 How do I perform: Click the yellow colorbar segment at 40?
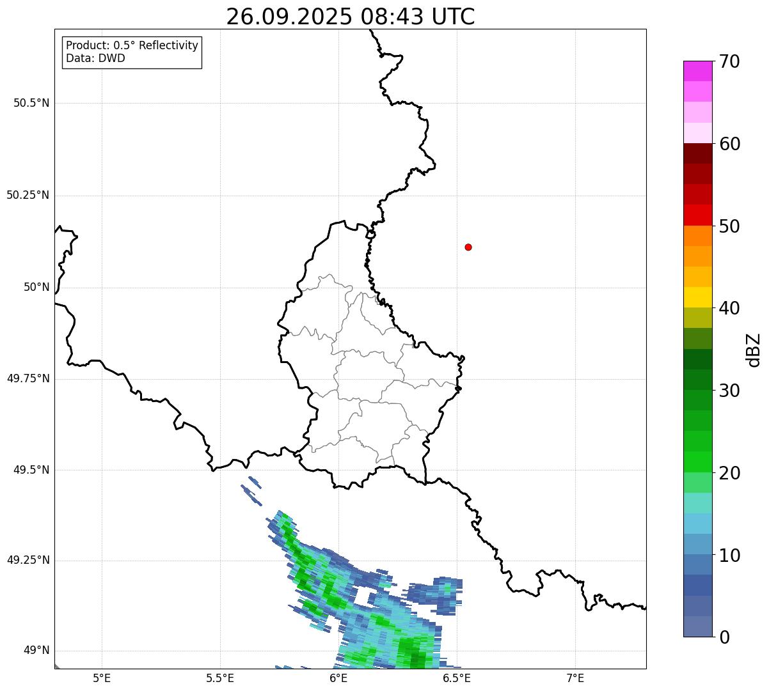click(x=697, y=297)
